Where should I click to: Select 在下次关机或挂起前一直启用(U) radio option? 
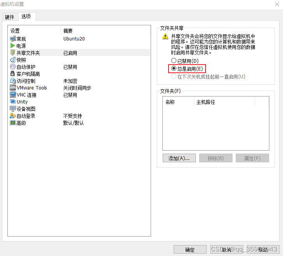pos(174,77)
